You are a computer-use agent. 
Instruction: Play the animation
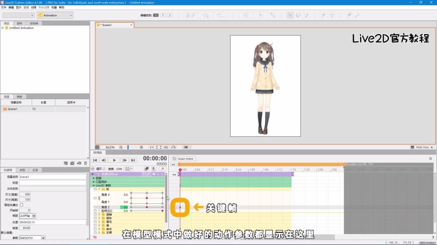point(114,160)
